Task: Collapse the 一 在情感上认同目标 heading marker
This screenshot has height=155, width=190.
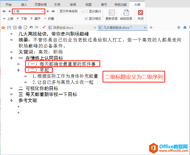Action: point(11,58)
